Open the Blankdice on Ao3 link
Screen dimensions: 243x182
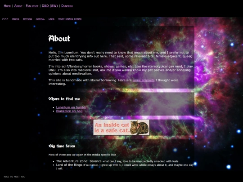pos(69,111)
